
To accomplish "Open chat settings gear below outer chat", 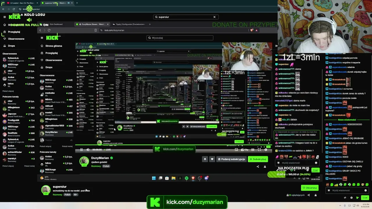I will coord(351,198).
